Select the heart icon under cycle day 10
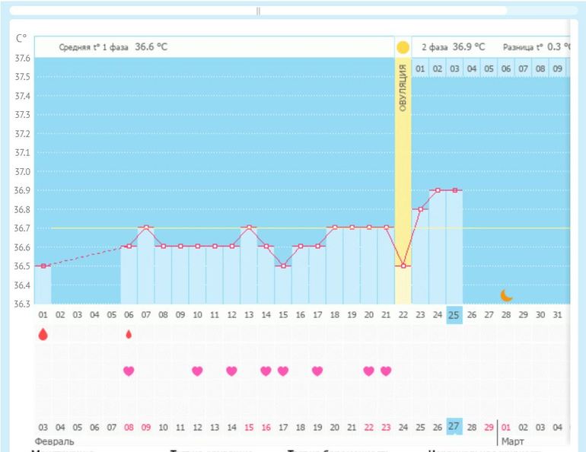 pos(197,371)
